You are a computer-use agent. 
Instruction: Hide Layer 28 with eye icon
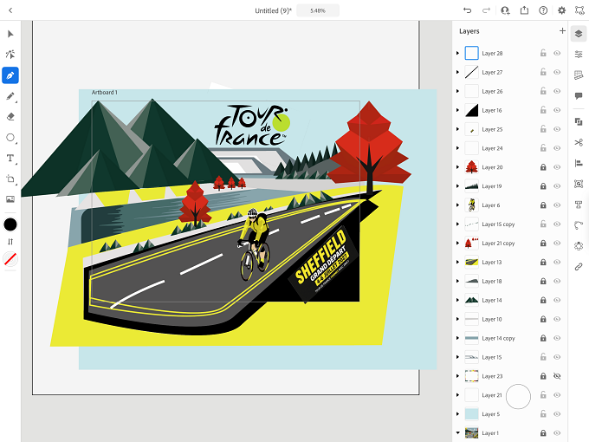click(557, 54)
